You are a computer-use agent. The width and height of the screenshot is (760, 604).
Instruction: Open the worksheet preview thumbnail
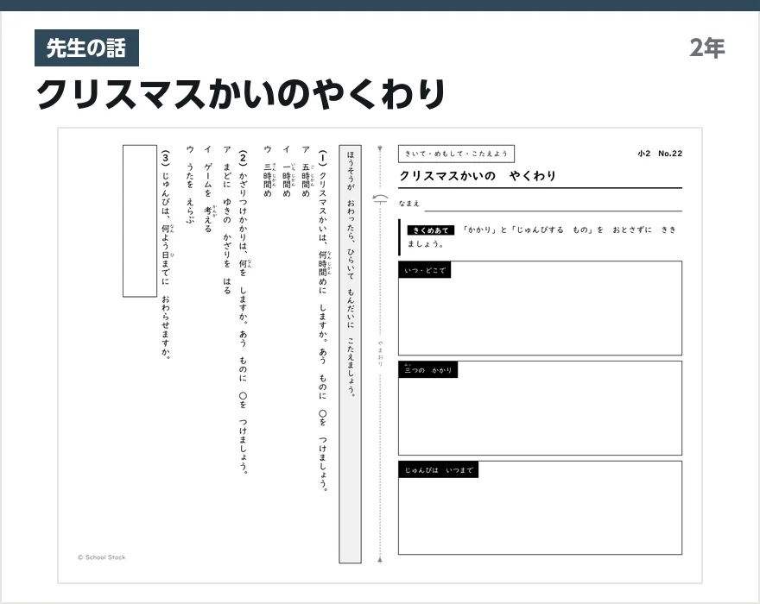click(x=380, y=355)
